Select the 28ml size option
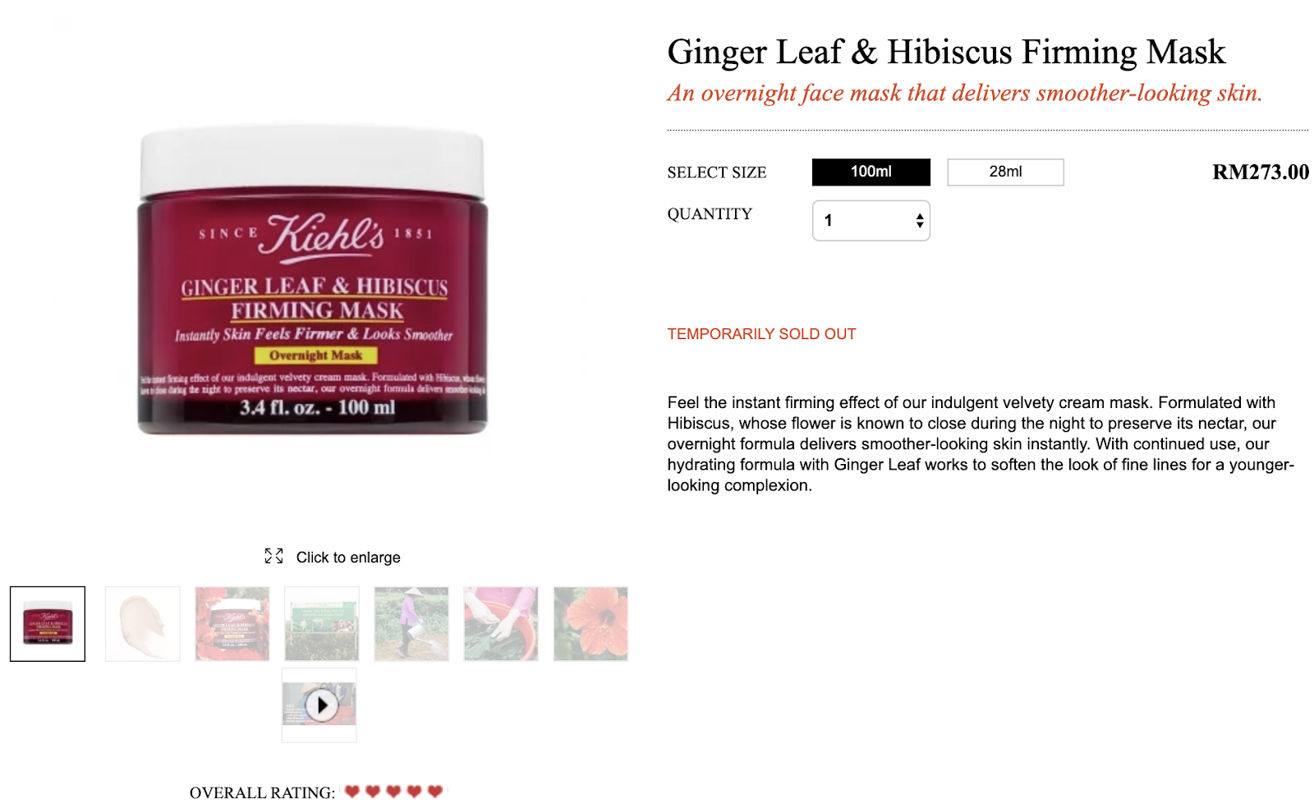This screenshot has width=1314, height=808. pos(1005,172)
